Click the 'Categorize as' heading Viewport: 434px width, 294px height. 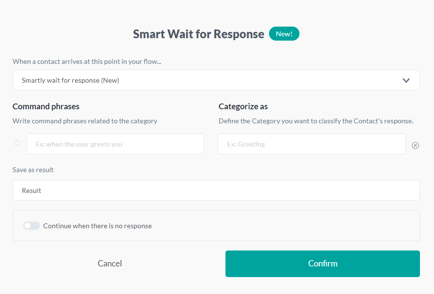(x=243, y=106)
